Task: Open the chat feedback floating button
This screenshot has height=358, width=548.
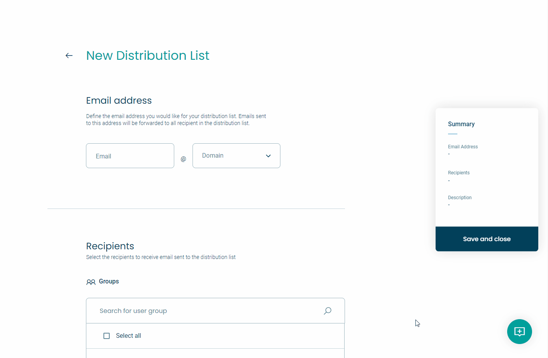Action: click(x=519, y=332)
